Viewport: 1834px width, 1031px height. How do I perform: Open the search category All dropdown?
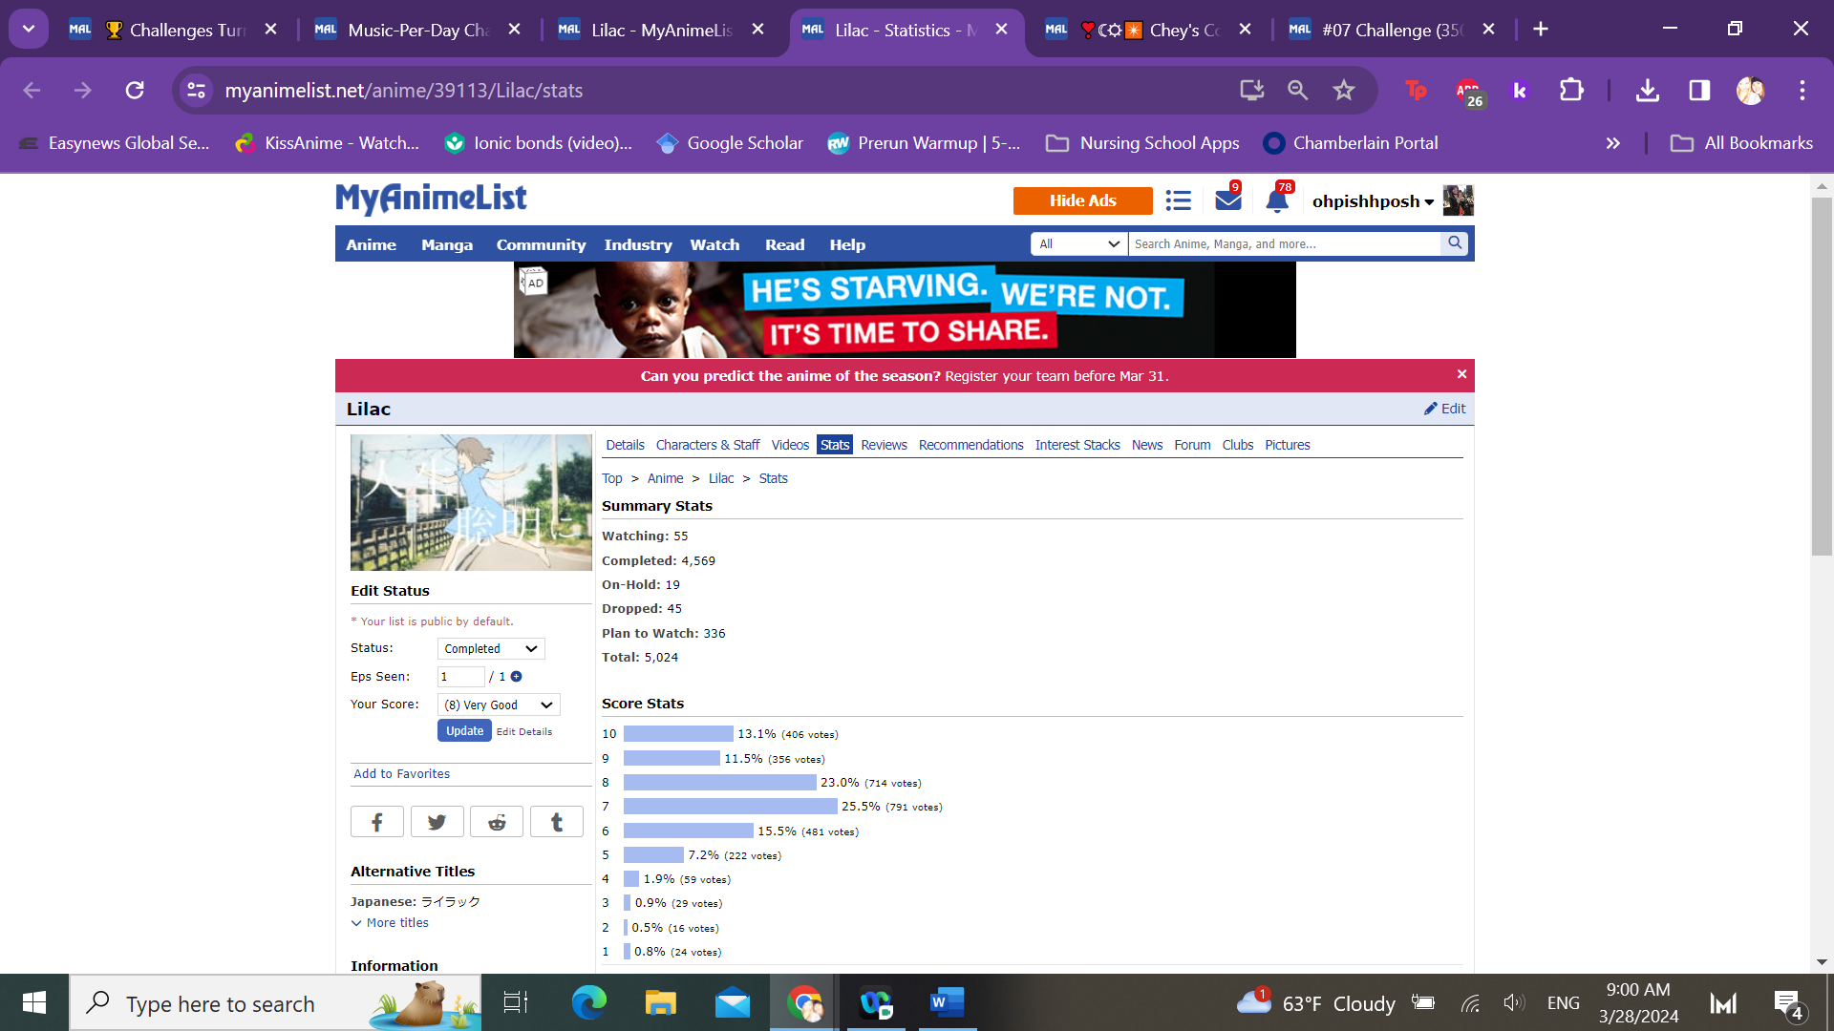tap(1079, 244)
